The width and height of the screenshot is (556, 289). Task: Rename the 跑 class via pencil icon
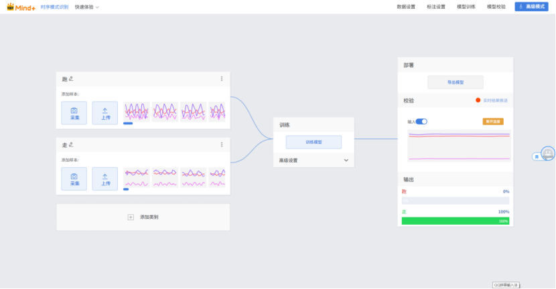(70, 79)
